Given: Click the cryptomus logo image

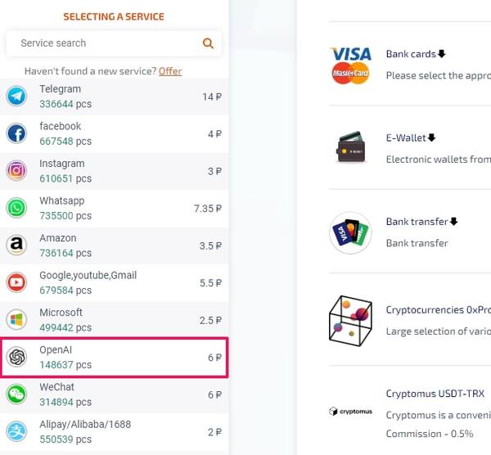Looking at the screenshot, I should 351,411.
